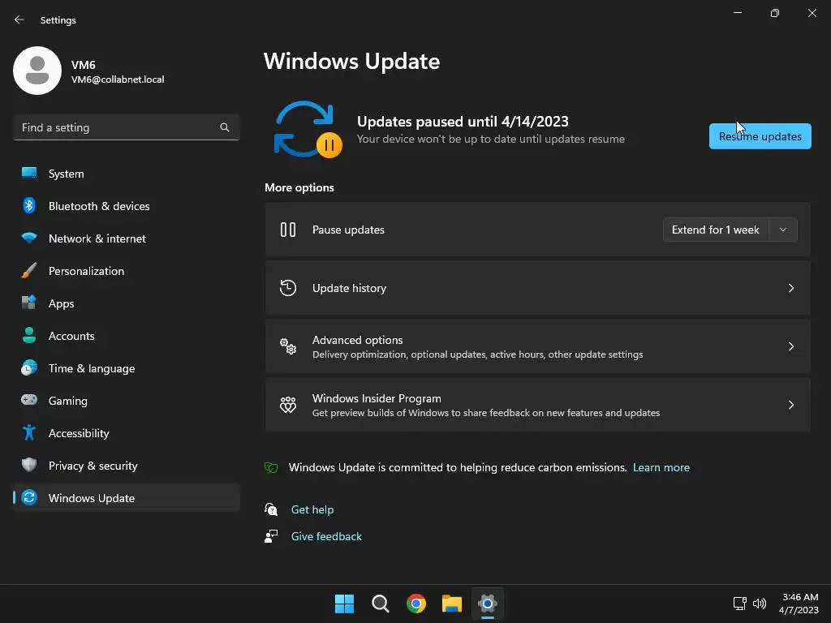Click the System monitor icon in sidebar
Viewport: 831px width, 623px height.
pyautogui.click(x=29, y=173)
